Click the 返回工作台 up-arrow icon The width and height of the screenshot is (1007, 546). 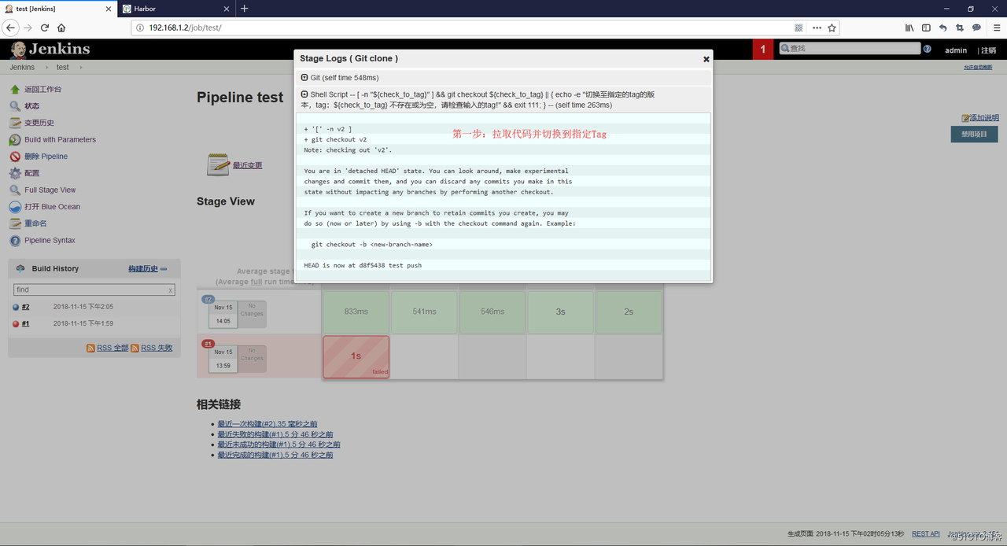15,90
